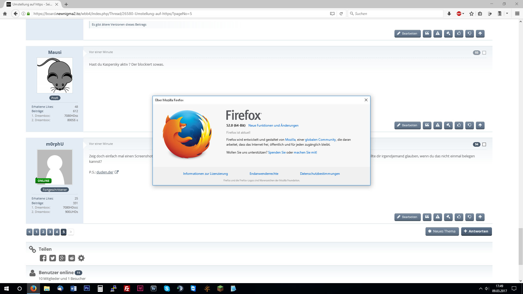
Task: Share the thread on Twitter
Action: point(53,258)
